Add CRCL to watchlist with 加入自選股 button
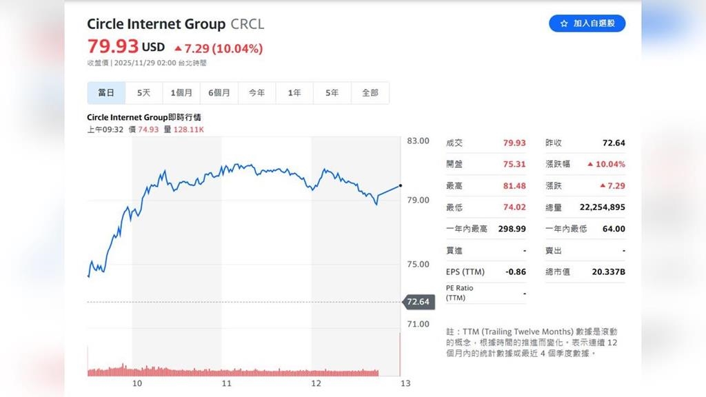This screenshot has height=397, width=706. [x=587, y=23]
